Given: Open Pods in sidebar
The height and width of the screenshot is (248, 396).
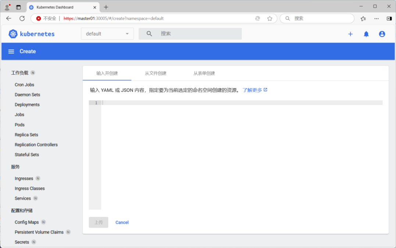Looking at the screenshot, I should (x=19, y=125).
